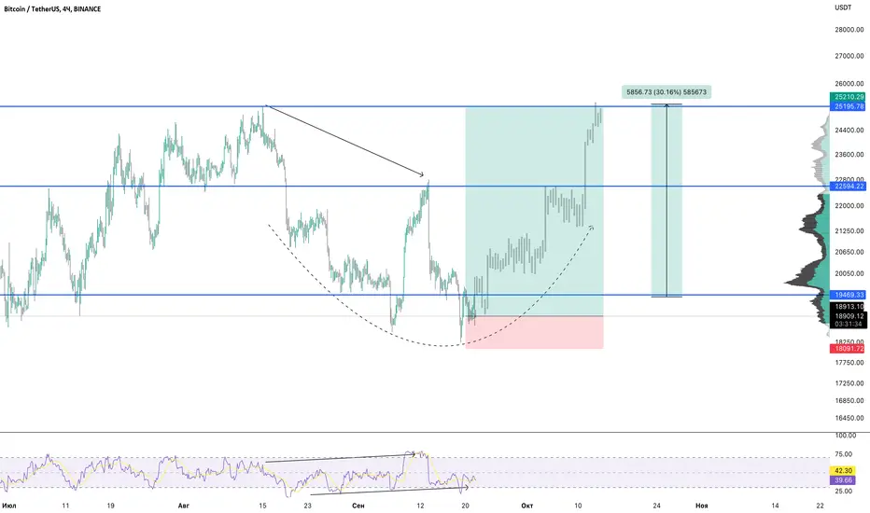870x513 pixels.
Task: Select the price range measurement box
Action: [667, 201]
